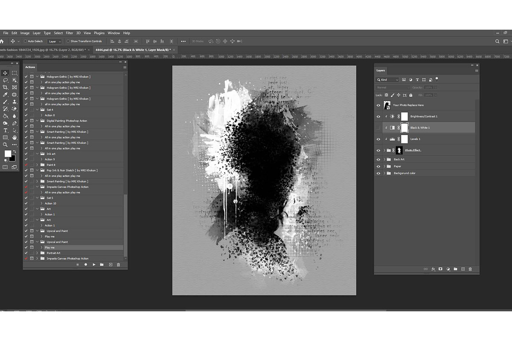Viewport: 512px width, 341px height.
Task: Select the Rectangle shape tool
Action: click(6, 138)
